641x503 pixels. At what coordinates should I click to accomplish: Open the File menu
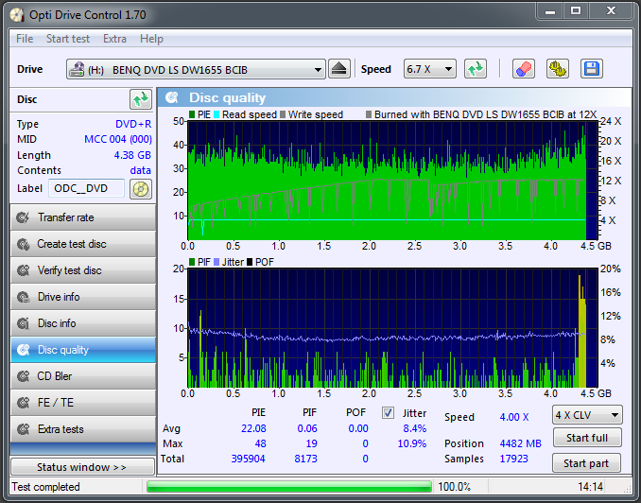tap(25, 39)
